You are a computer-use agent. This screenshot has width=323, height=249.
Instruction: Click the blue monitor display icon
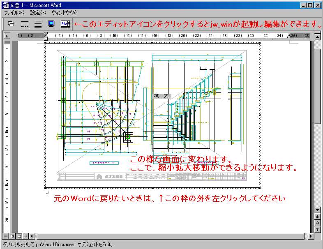point(51,24)
